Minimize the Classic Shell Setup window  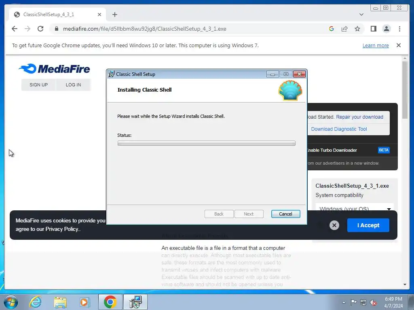pos(272,74)
